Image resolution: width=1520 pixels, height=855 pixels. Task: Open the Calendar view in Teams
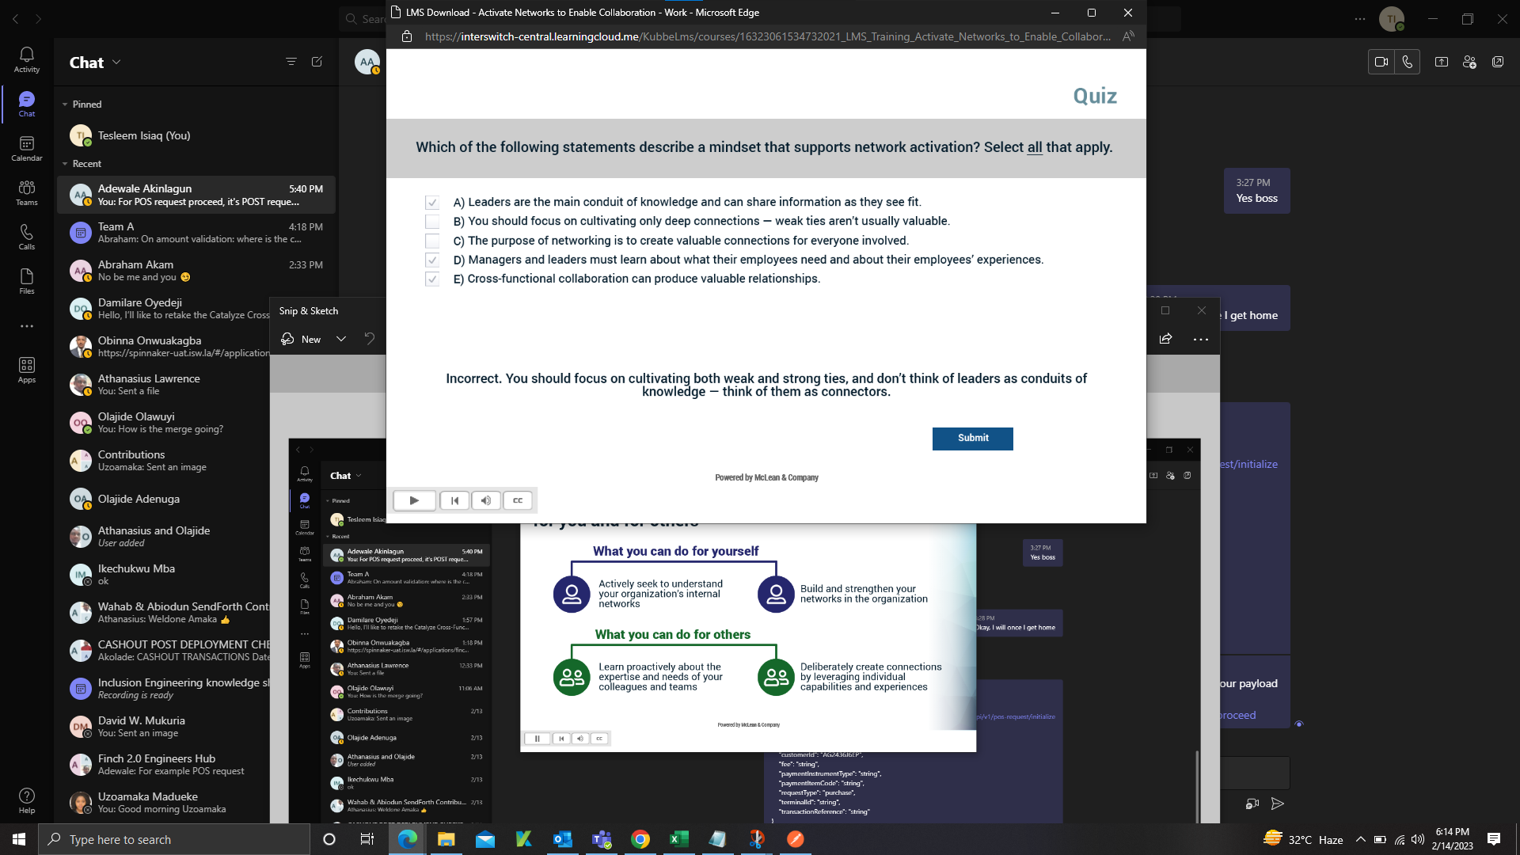26,148
